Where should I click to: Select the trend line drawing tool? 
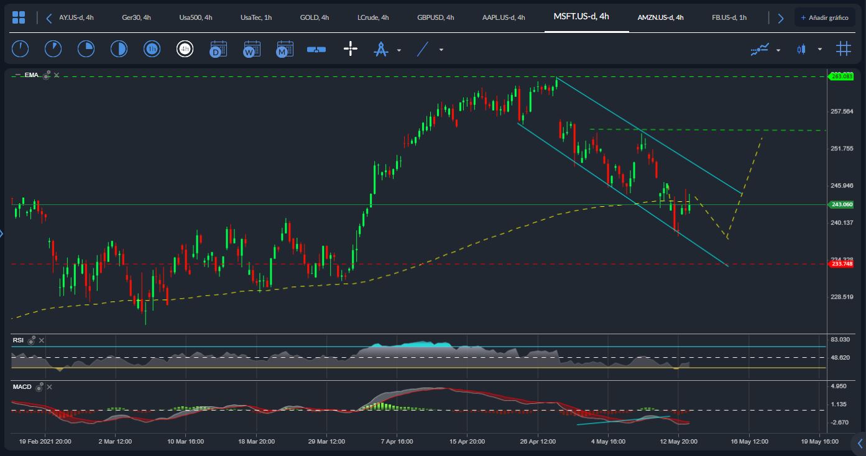tap(423, 49)
